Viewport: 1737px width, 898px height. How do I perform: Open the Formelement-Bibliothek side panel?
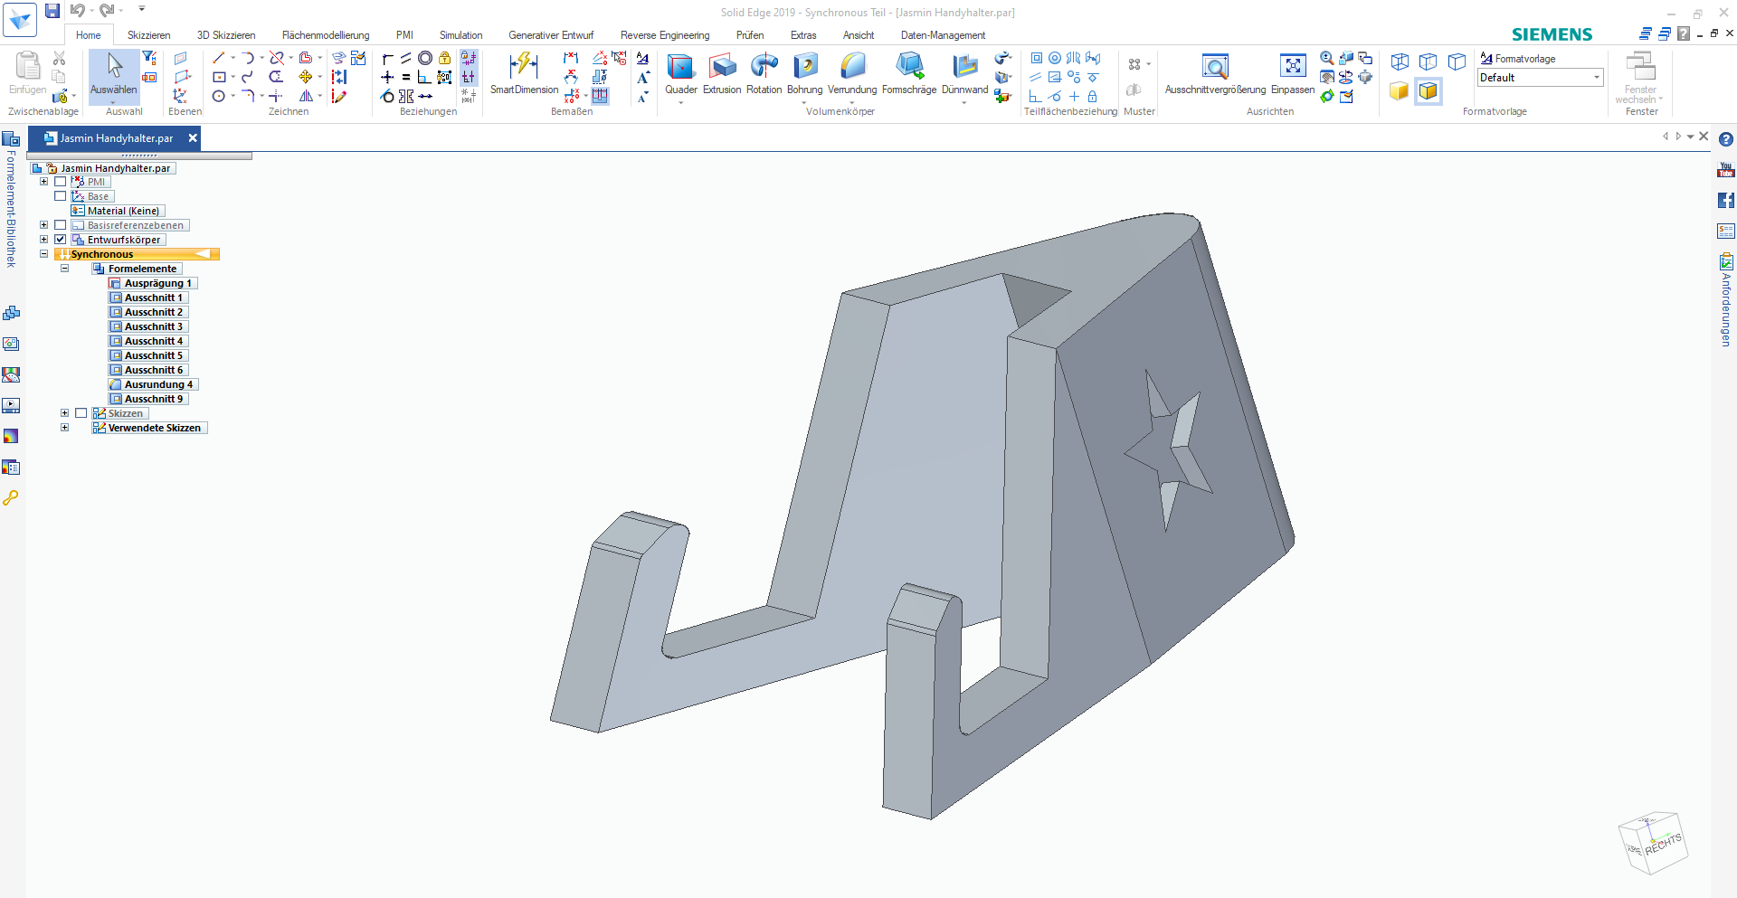11,200
